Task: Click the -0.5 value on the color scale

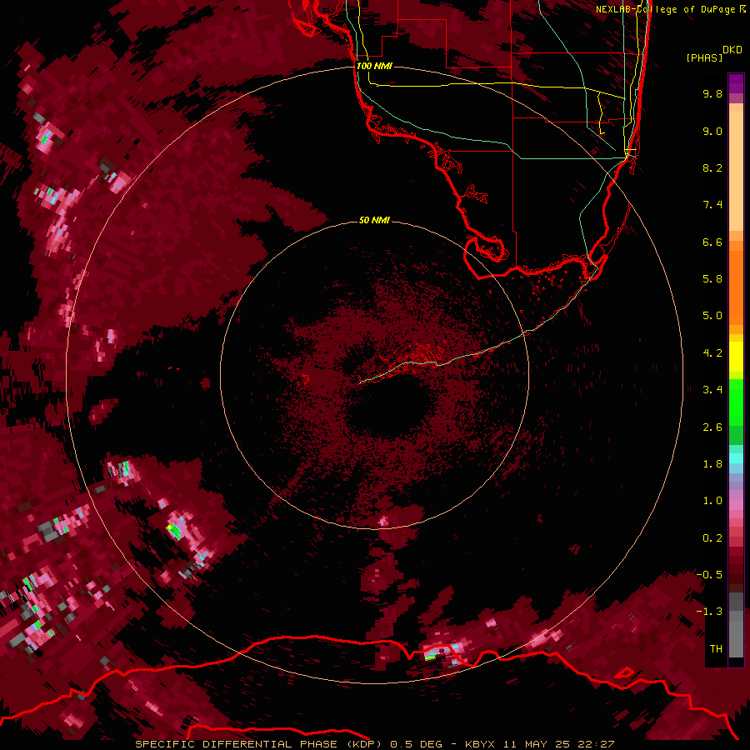Action: pyautogui.click(x=709, y=575)
